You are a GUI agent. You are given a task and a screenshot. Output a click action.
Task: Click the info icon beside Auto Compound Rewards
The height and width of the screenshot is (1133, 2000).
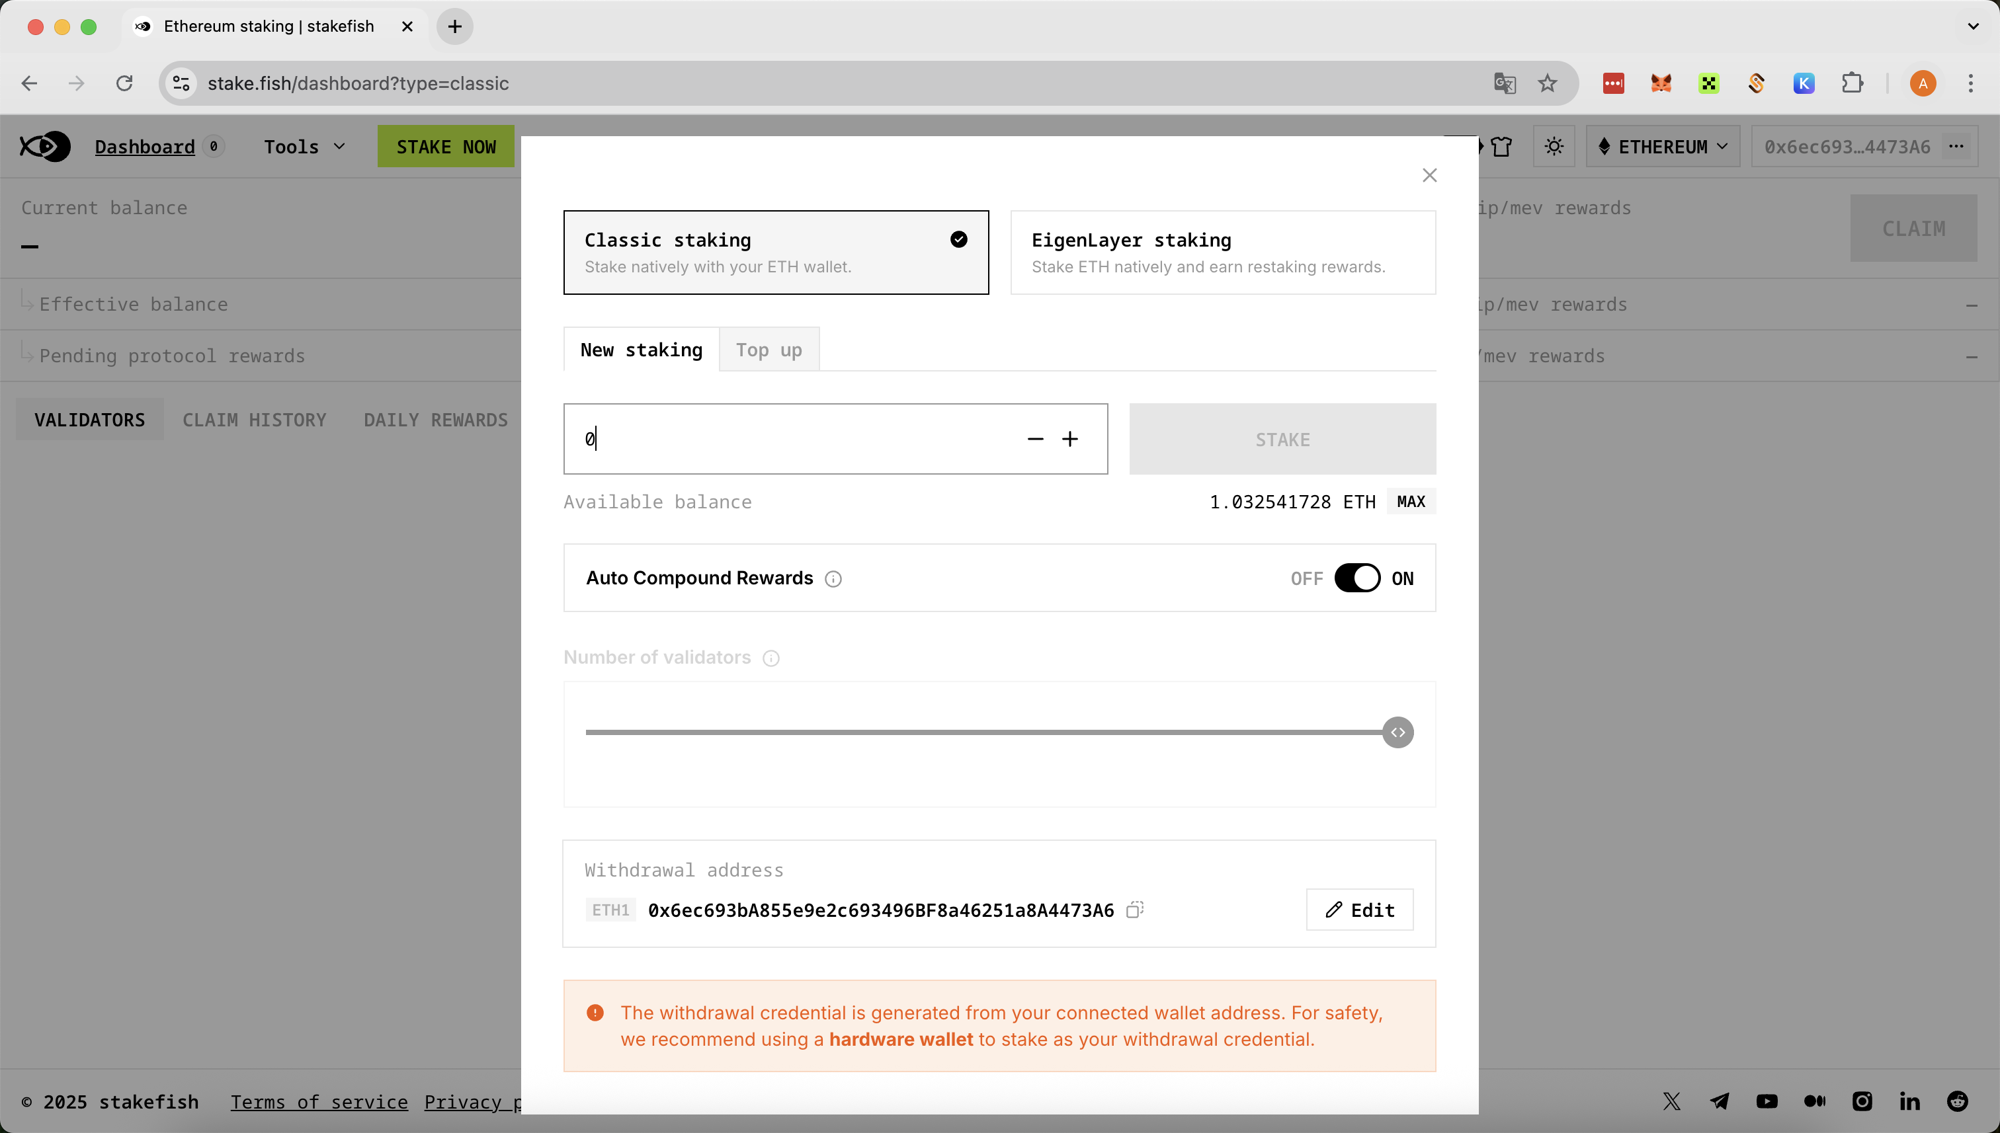pos(833,579)
